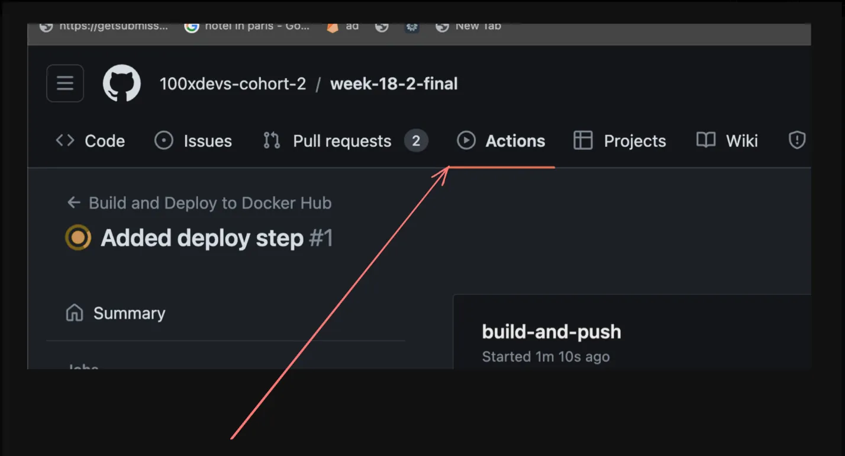
Task: Click the back arrow beside workflow name
Action: coord(73,203)
